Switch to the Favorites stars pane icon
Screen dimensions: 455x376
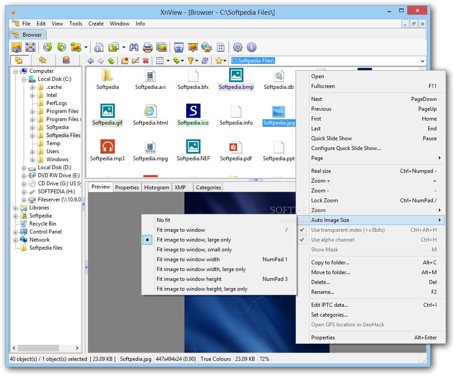coord(43,60)
